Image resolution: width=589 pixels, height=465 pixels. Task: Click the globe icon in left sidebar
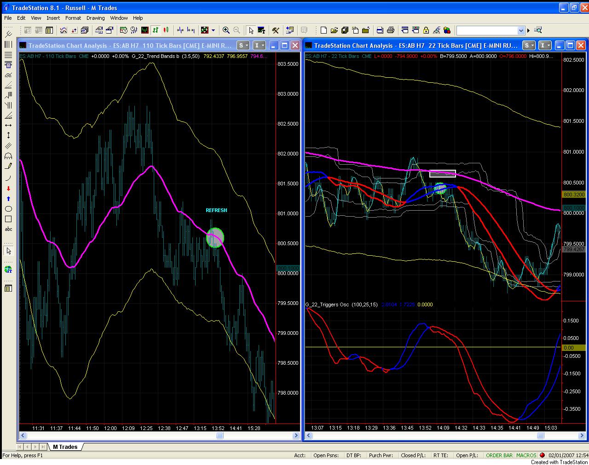pos(8,270)
